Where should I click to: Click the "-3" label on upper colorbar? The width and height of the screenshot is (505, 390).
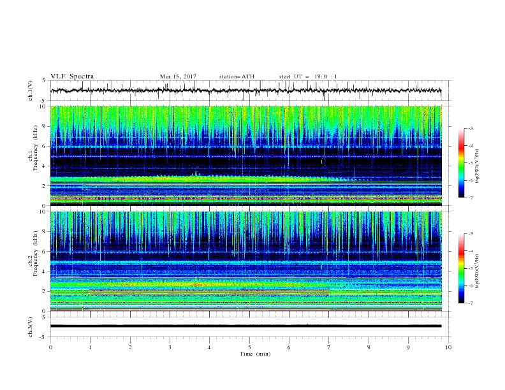point(470,128)
